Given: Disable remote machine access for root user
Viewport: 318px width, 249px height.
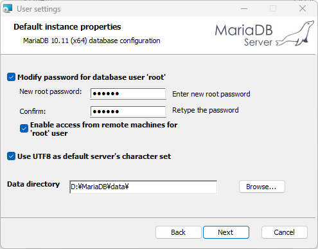Looking at the screenshot, I should (x=24, y=129).
